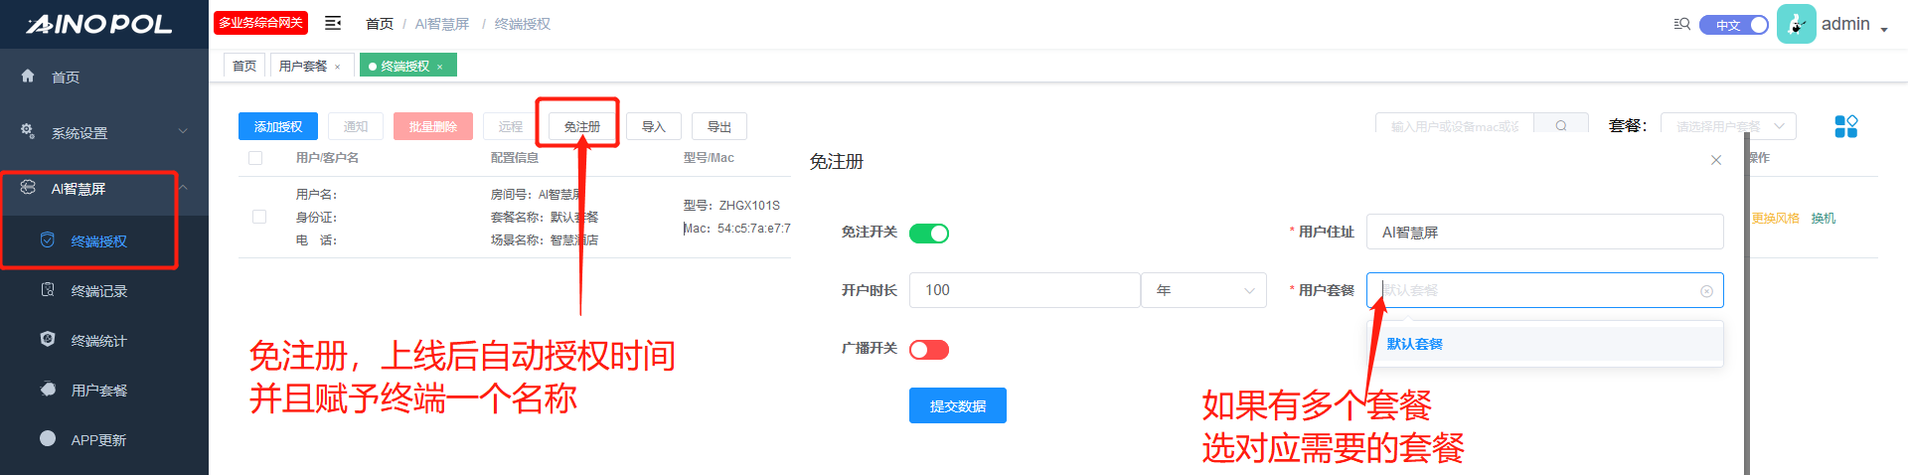Click the 提交数据 button
This screenshot has width=1908, height=475.
click(x=957, y=405)
